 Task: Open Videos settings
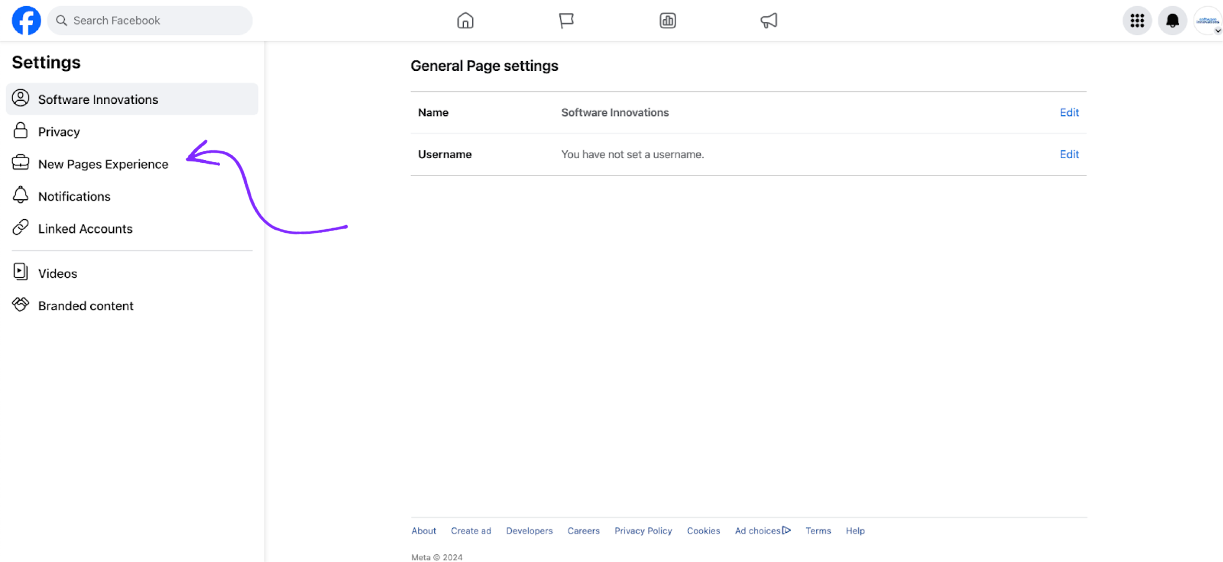coord(132,273)
